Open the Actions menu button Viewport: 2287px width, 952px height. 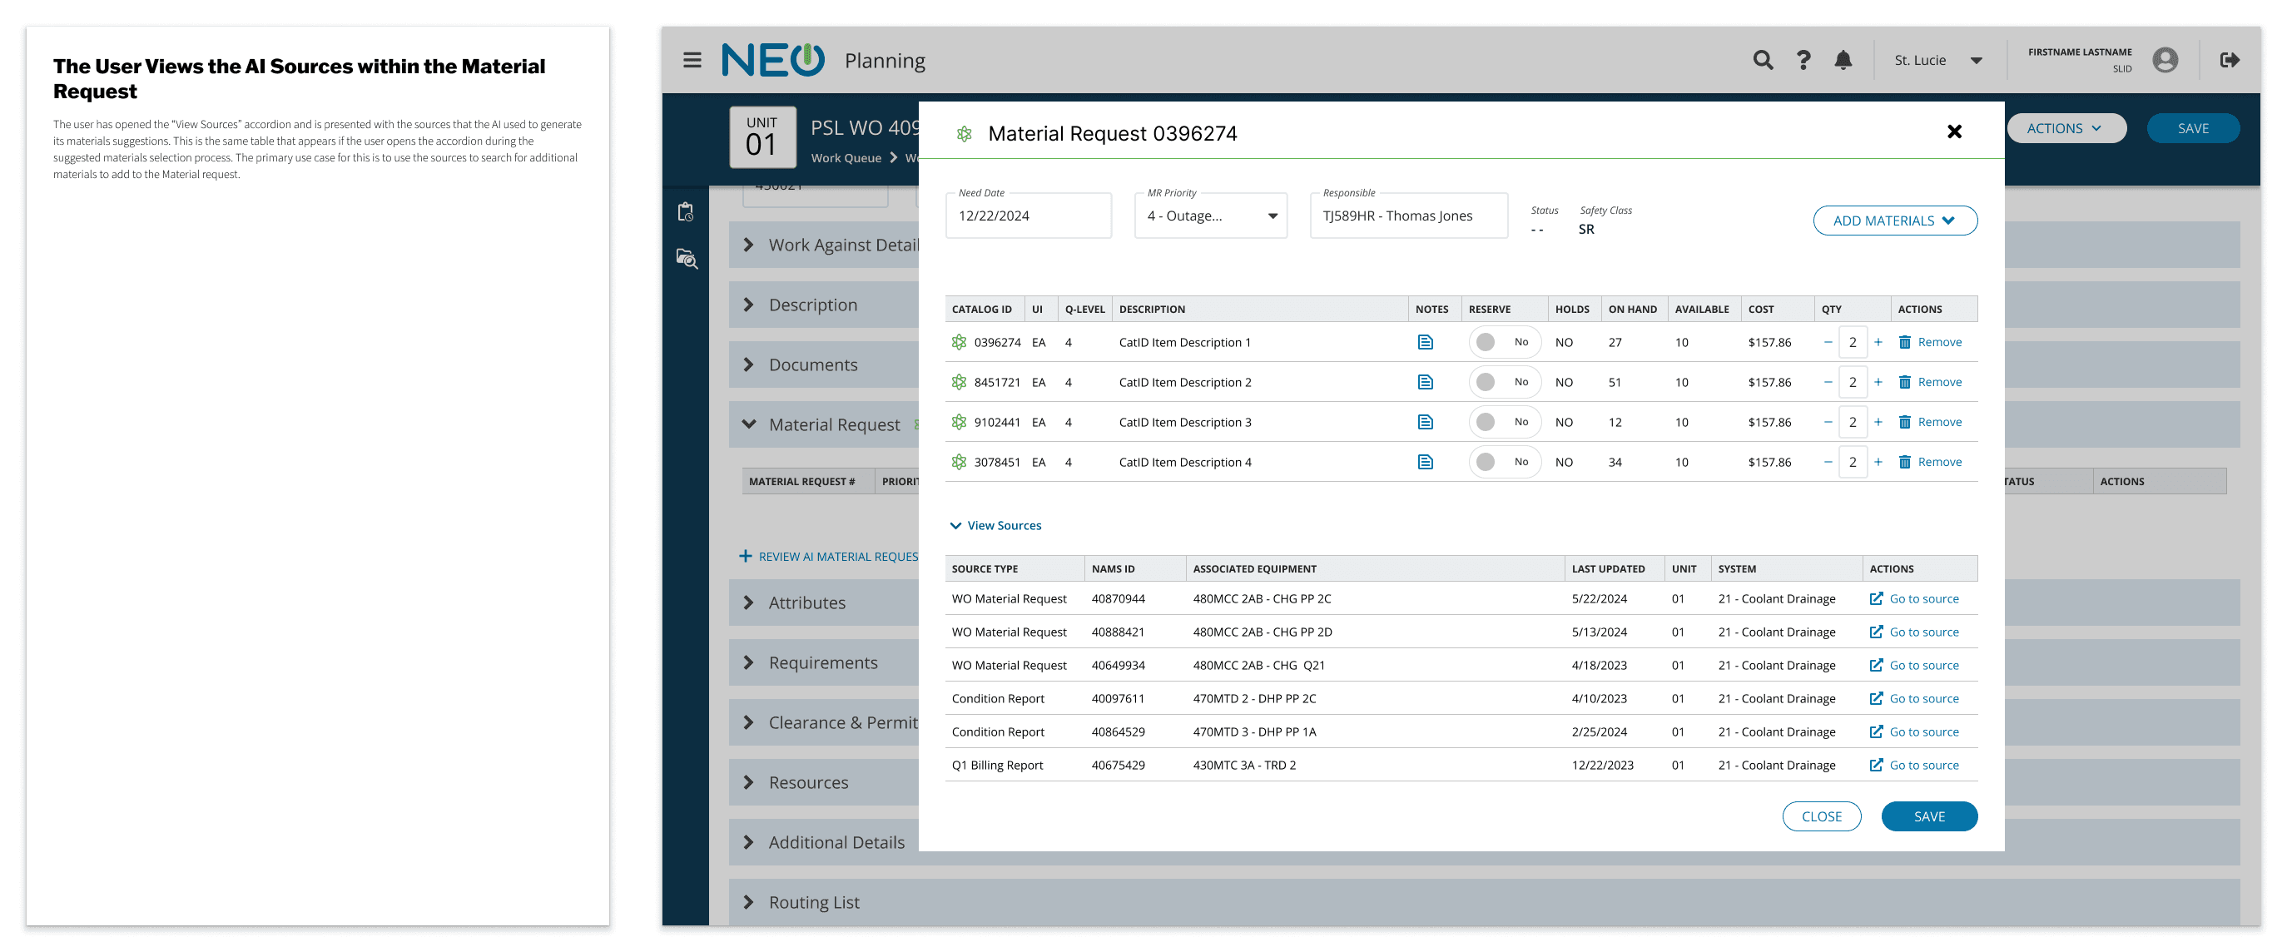click(2064, 128)
